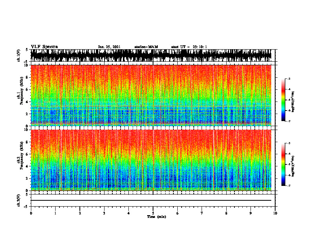Image resolution: width=310 pixels, height=239 pixels.
Task: Click the log(PSD) label beside ch.1 color bar
Action: (293, 102)
